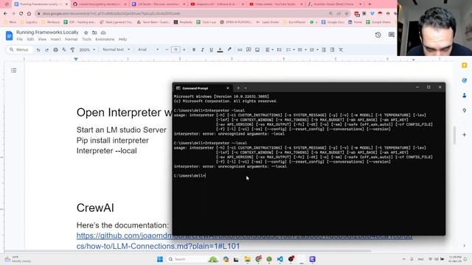Viewport: 472px width, 265px height.
Task: Open the Normal text style dropdown
Action: 117,49
